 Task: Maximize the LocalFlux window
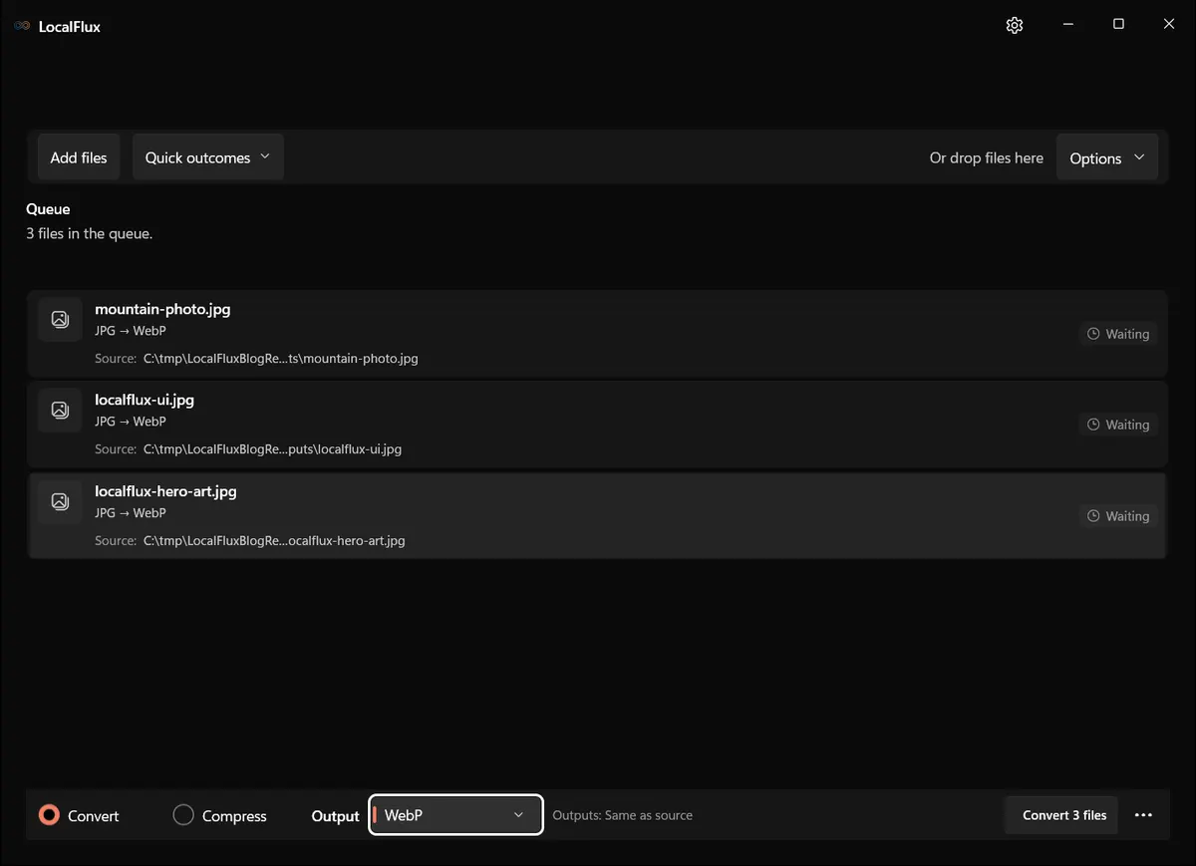[x=1118, y=25]
